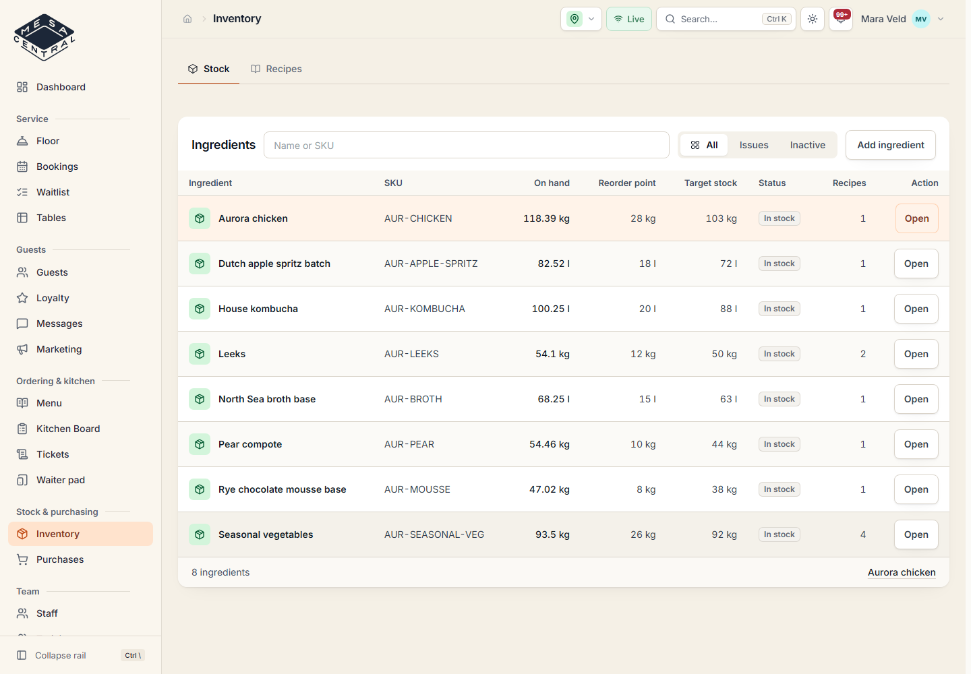Select Menu in the sidebar

click(x=80, y=403)
